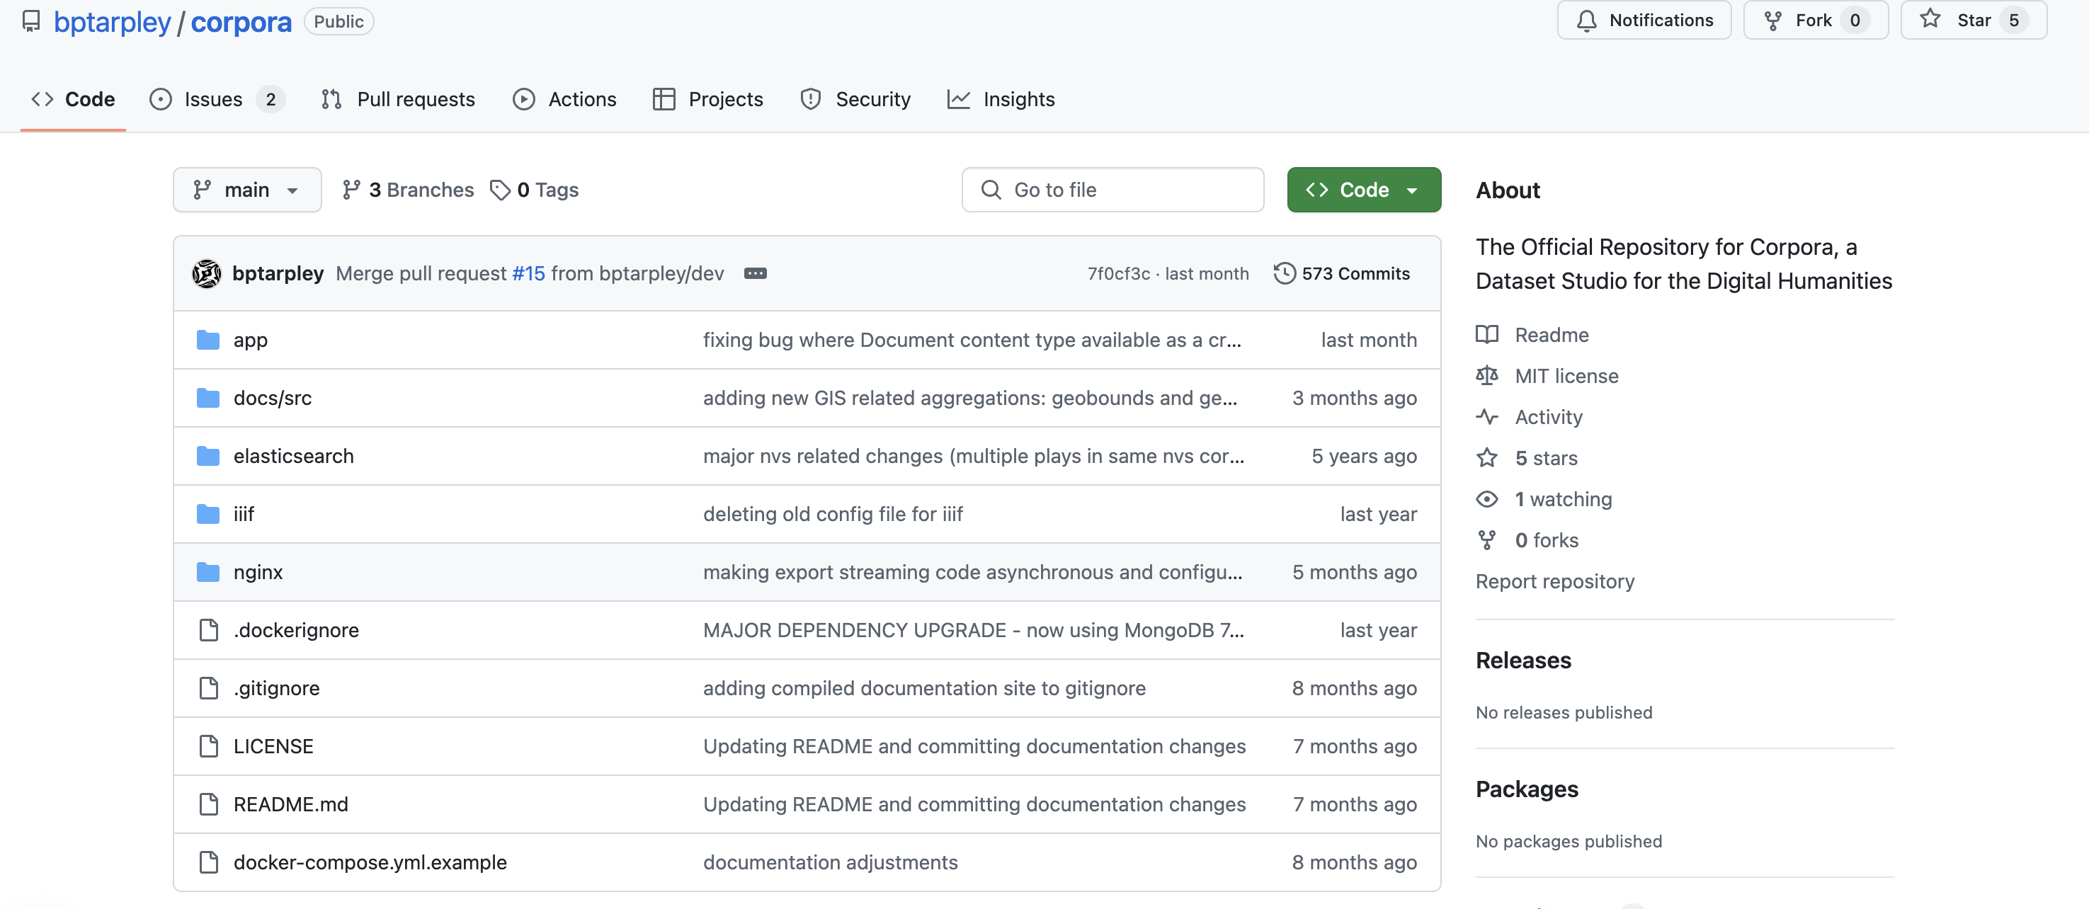This screenshot has width=2089, height=909.
Task: Open the app folder icon
Action: point(208,340)
